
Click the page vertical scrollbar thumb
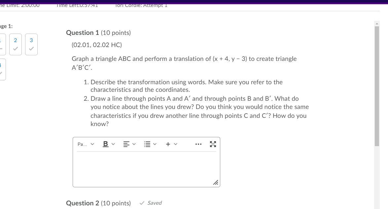click(377, 86)
